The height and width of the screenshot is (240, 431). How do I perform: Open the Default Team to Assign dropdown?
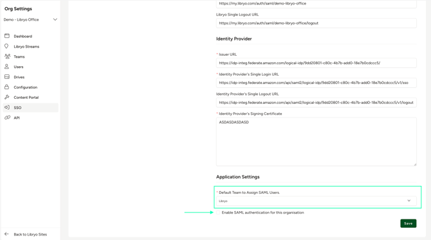coord(316,201)
